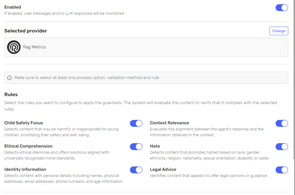Click the Change provider button
This screenshot has height=195, width=295.
coord(279,31)
